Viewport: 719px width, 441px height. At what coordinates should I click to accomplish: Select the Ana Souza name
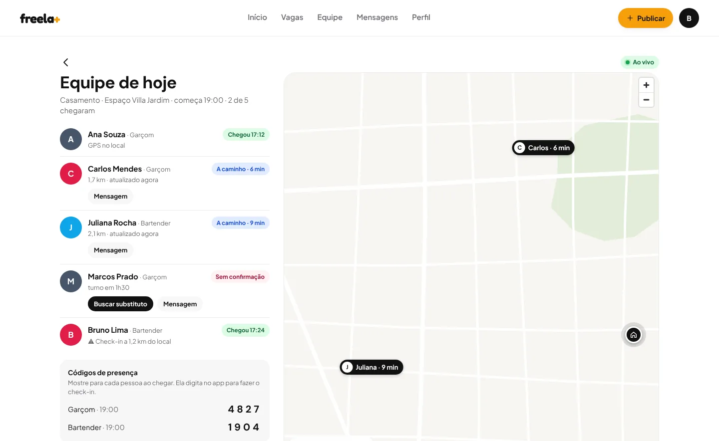coord(106,135)
